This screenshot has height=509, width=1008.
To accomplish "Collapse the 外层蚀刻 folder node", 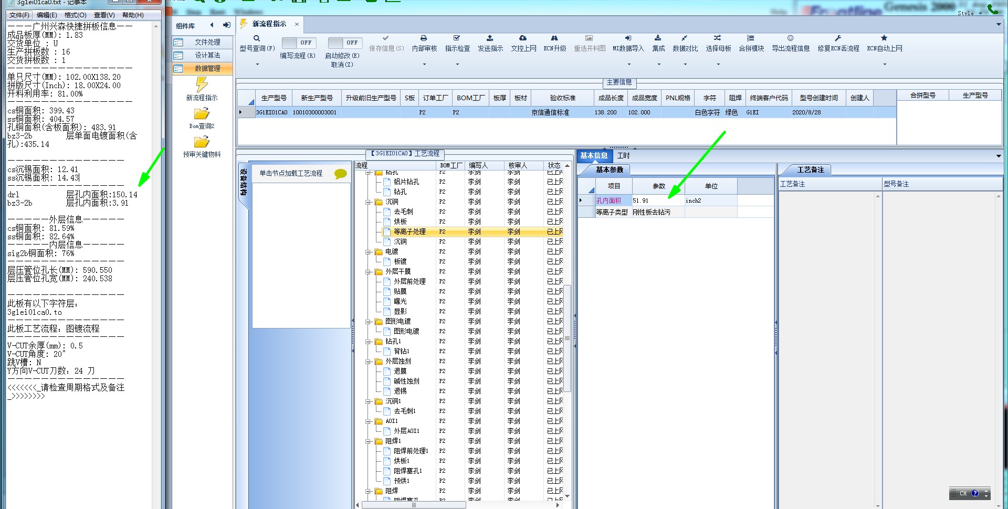I will tap(369, 362).
